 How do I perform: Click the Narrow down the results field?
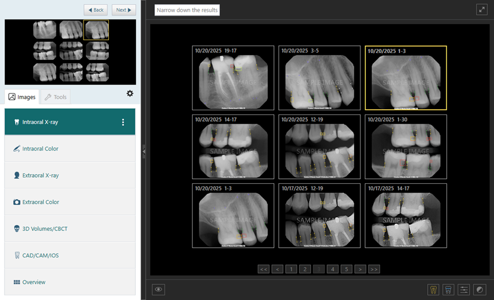click(x=187, y=10)
